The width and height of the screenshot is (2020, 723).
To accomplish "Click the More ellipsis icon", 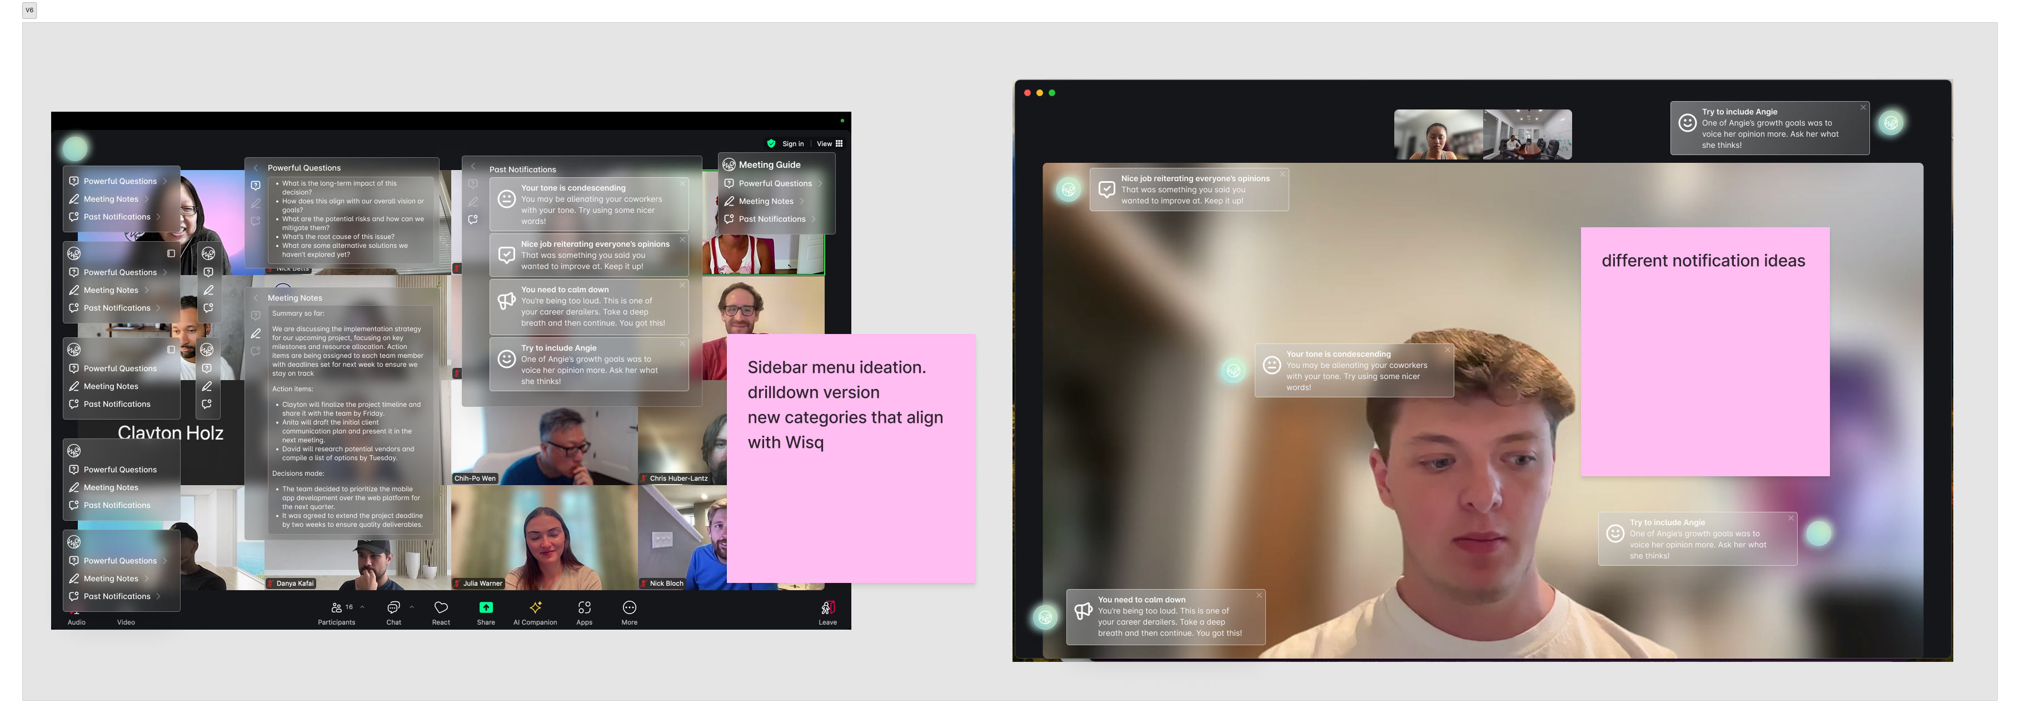I will 630,609.
